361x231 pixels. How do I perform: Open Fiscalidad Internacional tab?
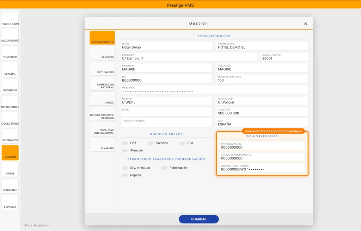coord(102,129)
